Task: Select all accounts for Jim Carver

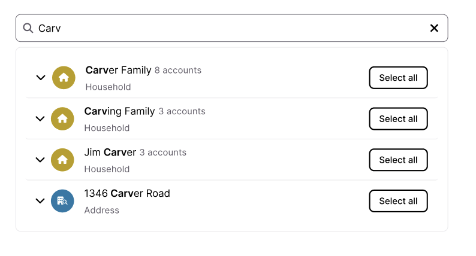Action: click(x=398, y=160)
